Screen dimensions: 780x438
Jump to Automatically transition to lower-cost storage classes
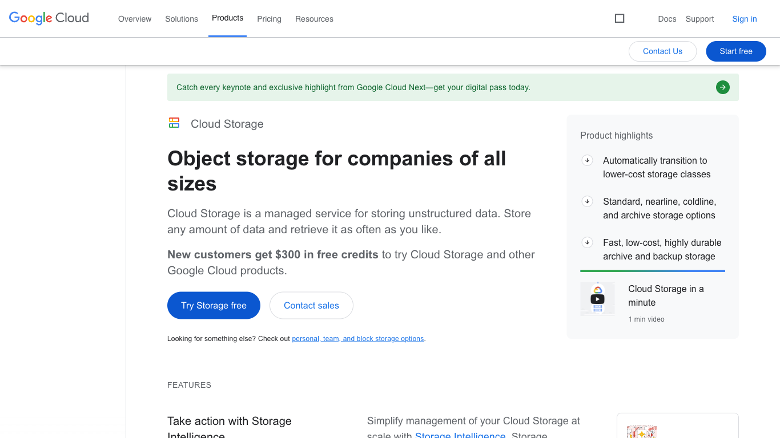[x=657, y=167]
